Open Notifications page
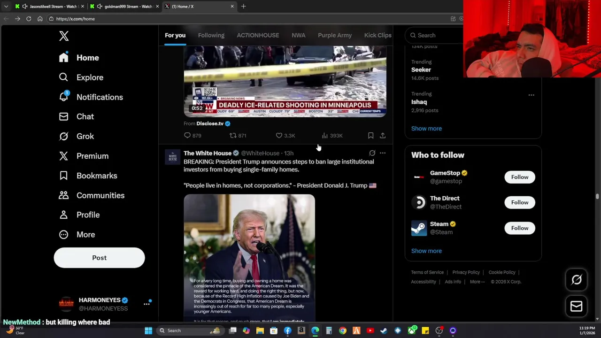 [91, 97]
